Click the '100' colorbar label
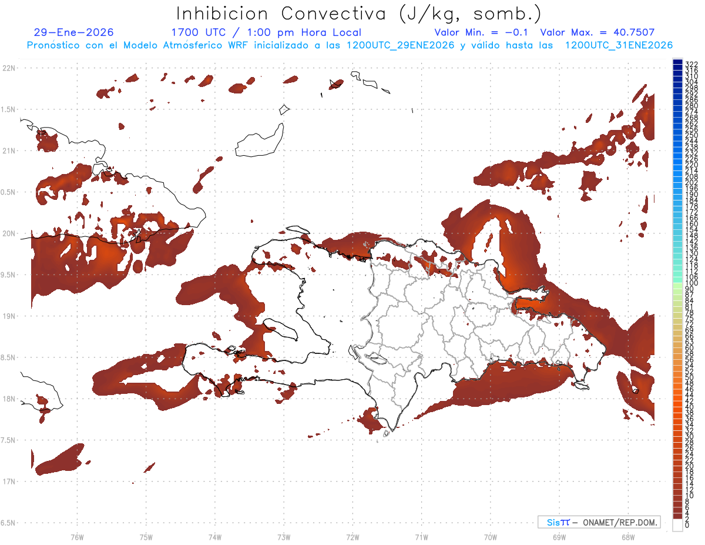The image size is (705, 545). [691, 283]
